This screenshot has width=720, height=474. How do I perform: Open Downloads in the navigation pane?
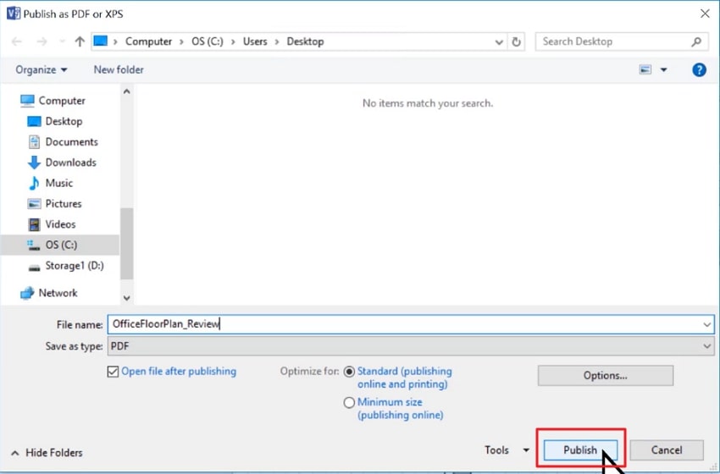62,163
